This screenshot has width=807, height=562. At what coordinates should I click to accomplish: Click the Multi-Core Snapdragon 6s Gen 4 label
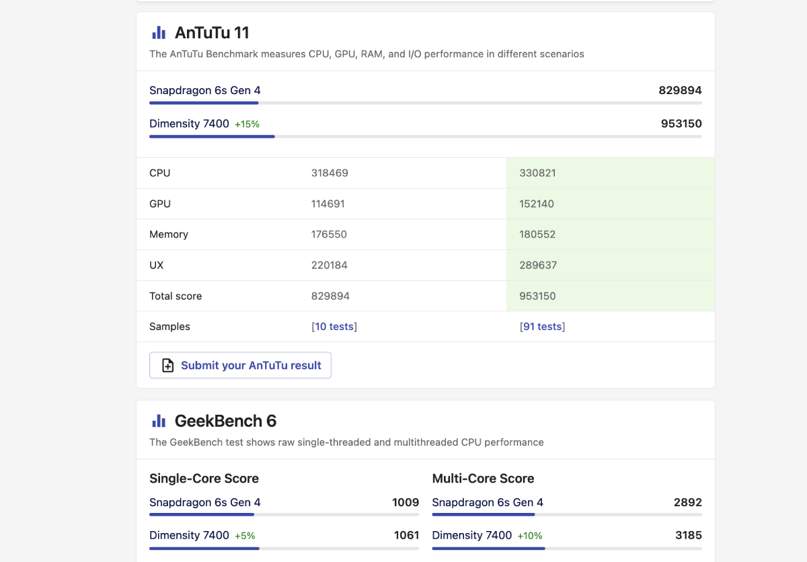point(488,503)
